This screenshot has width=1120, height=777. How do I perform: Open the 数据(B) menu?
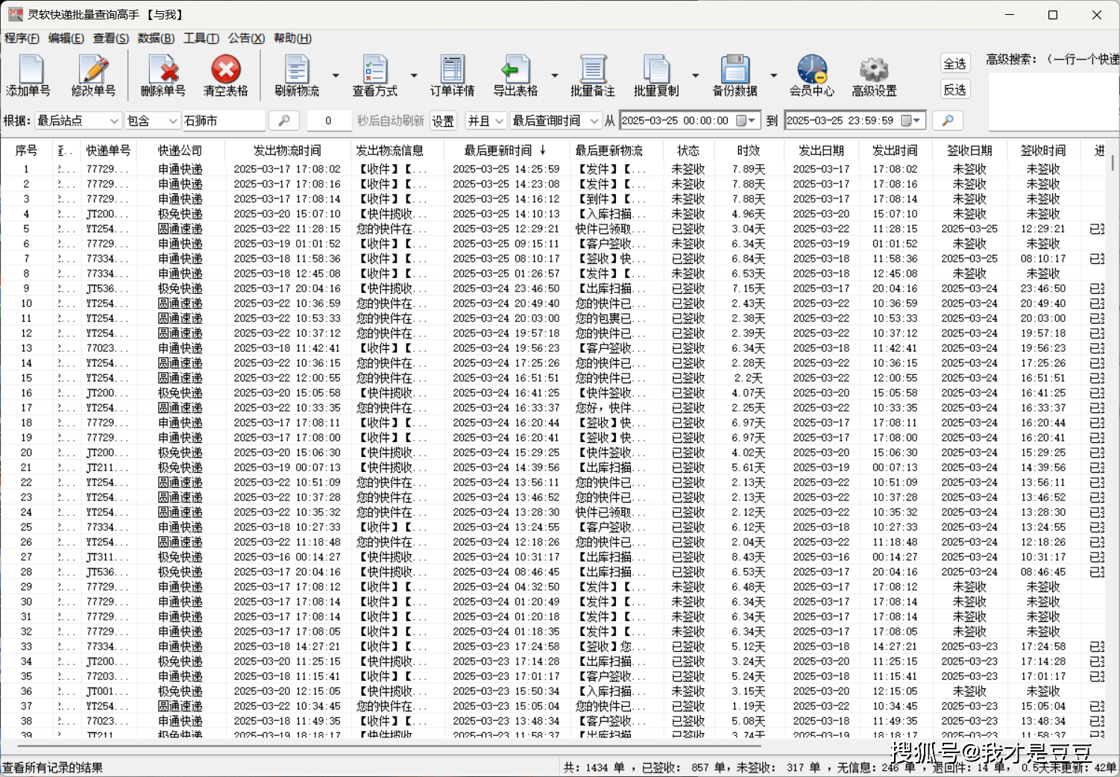[x=156, y=38]
